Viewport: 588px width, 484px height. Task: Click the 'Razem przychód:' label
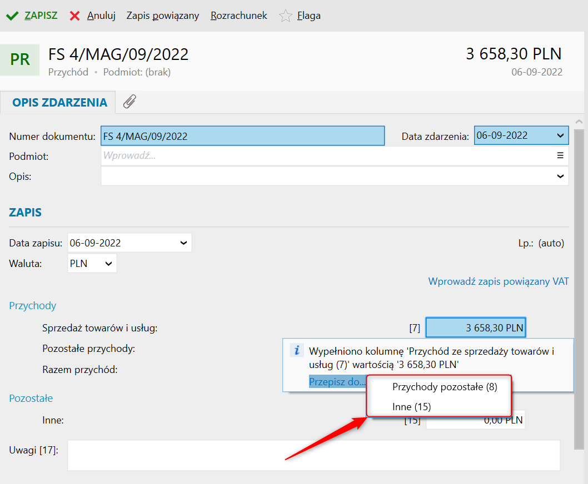[x=80, y=370]
